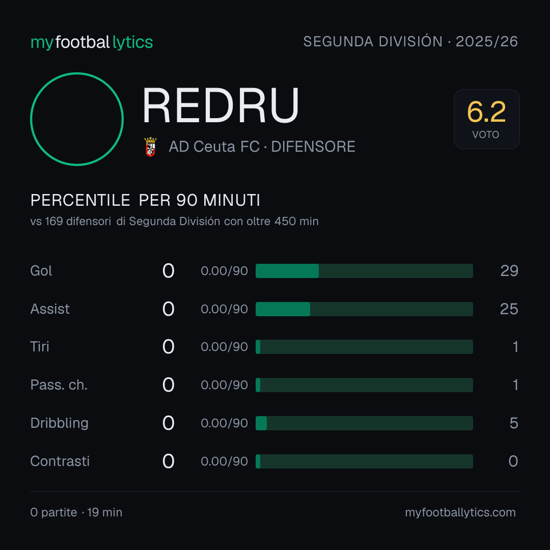Select the REDRU player name
This screenshot has height=550, width=550.
point(221,105)
